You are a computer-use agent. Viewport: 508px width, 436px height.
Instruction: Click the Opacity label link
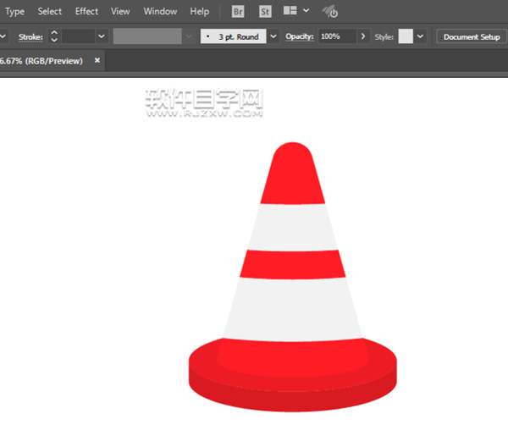299,36
